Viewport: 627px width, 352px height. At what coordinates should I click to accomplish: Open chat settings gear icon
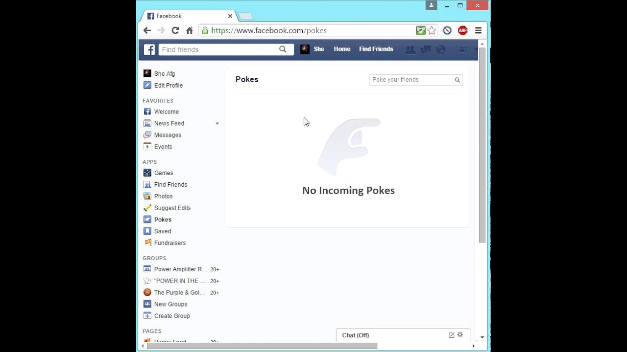[x=460, y=335]
